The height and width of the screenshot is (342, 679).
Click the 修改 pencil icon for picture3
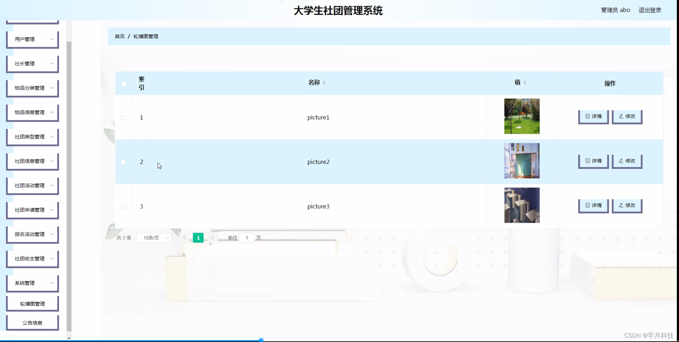tap(621, 205)
